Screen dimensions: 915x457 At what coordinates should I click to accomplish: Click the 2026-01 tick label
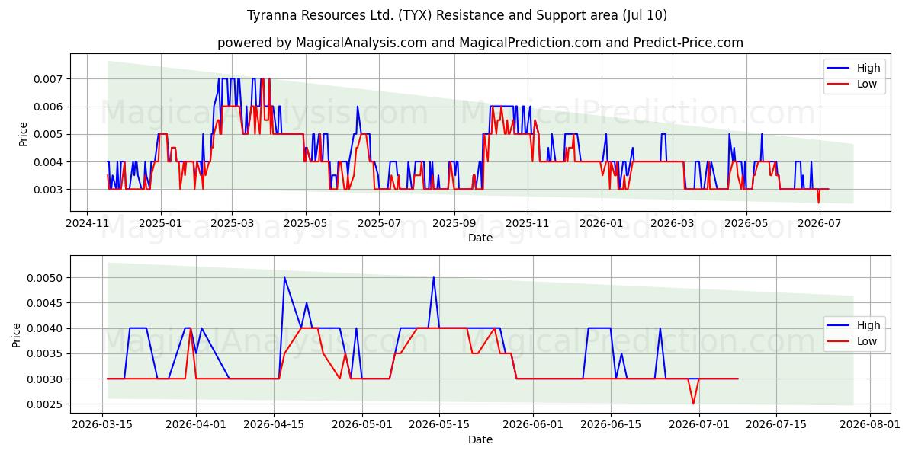602,223
